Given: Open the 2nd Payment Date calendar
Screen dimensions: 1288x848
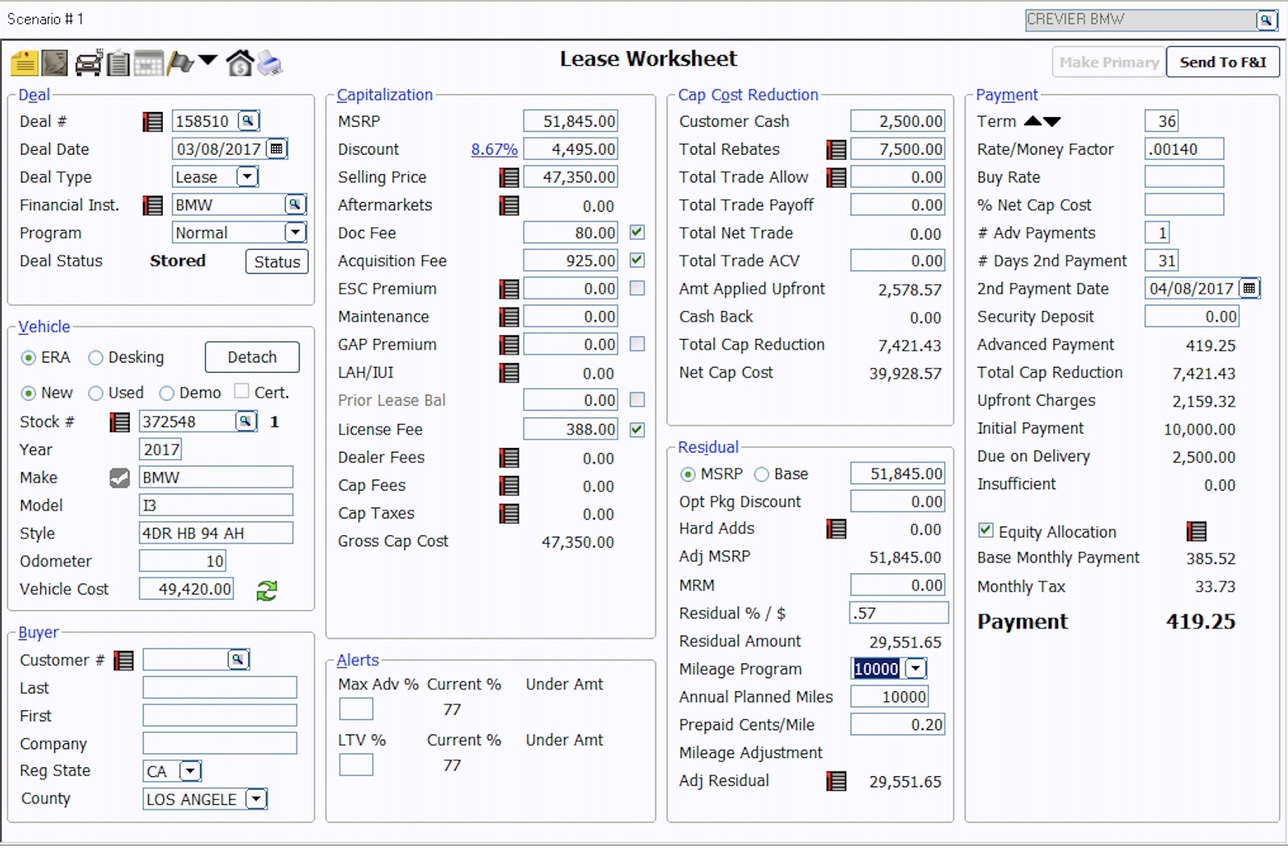Looking at the screenshot, I should click(x=1249, y=289).
